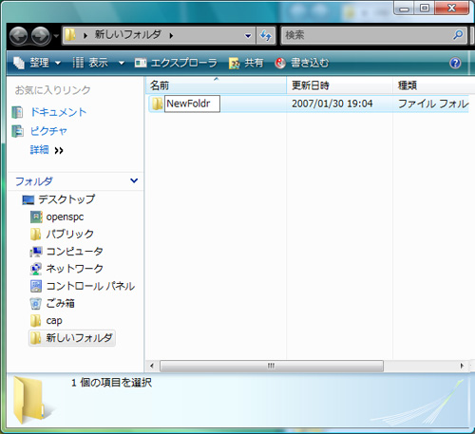This screenshot has height=434, width=475.
Task: Open the ピクチャ favorite link
Action: tap(48, 131)
